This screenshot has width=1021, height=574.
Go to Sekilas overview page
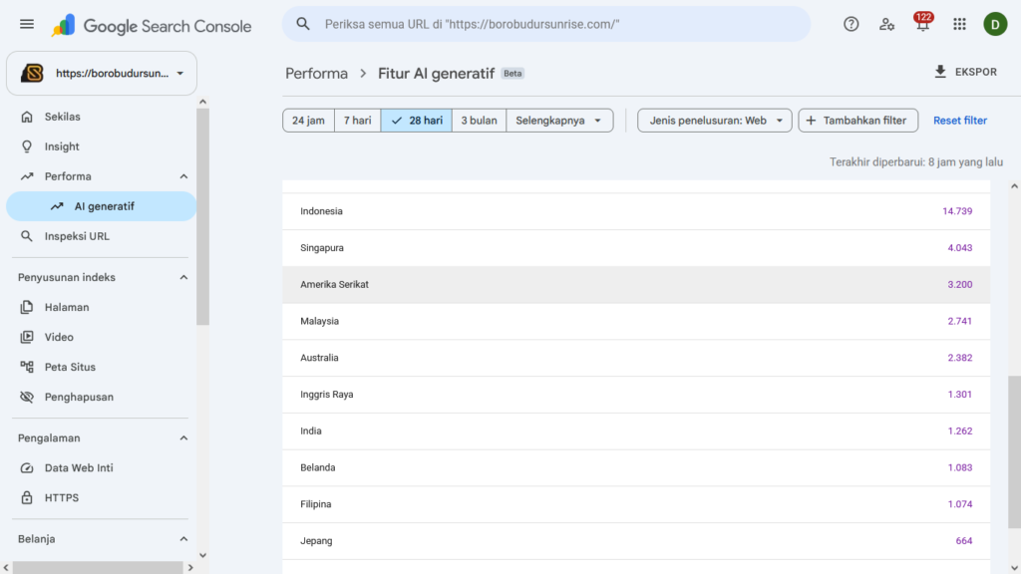coord(63,117)
